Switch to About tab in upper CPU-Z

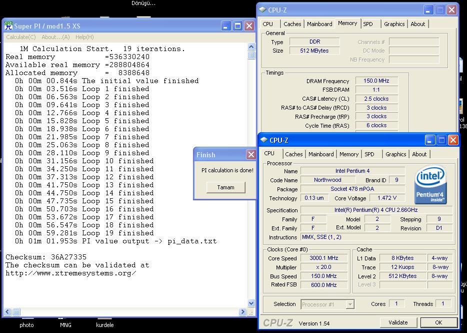418,24
